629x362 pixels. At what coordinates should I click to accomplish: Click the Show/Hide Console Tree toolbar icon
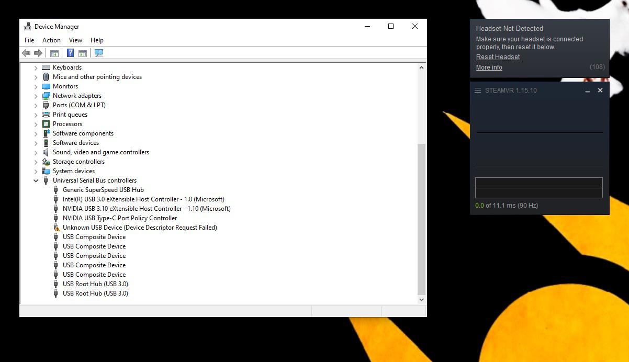tap(54, 52)
